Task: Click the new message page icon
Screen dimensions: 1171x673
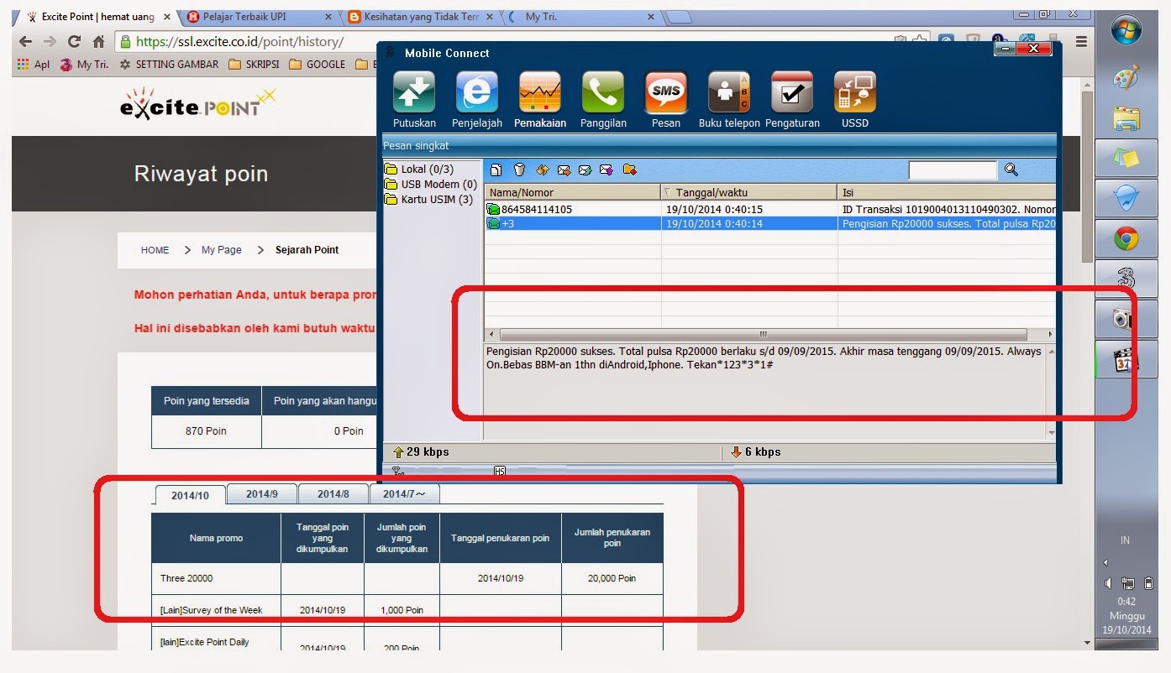Action: click(x=496, y=170)
